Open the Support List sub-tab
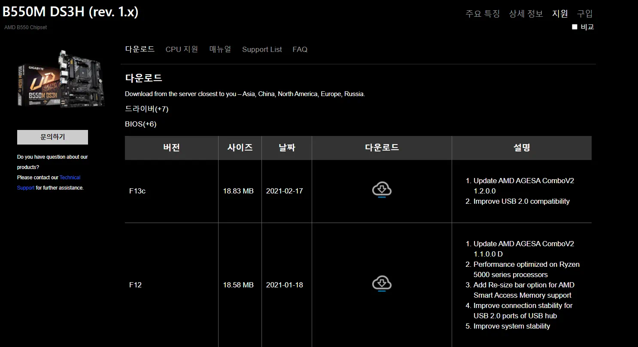The width and height of the screenshot is (638, 347). 262,49
